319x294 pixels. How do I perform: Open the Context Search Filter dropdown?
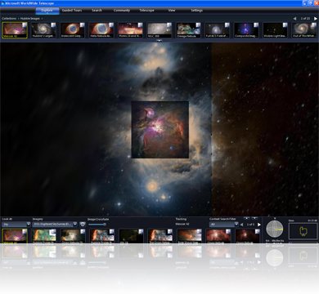coord(224,225)
